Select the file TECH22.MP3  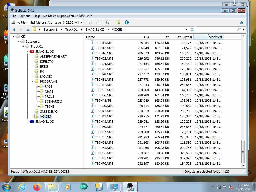[x=104, y=58]
